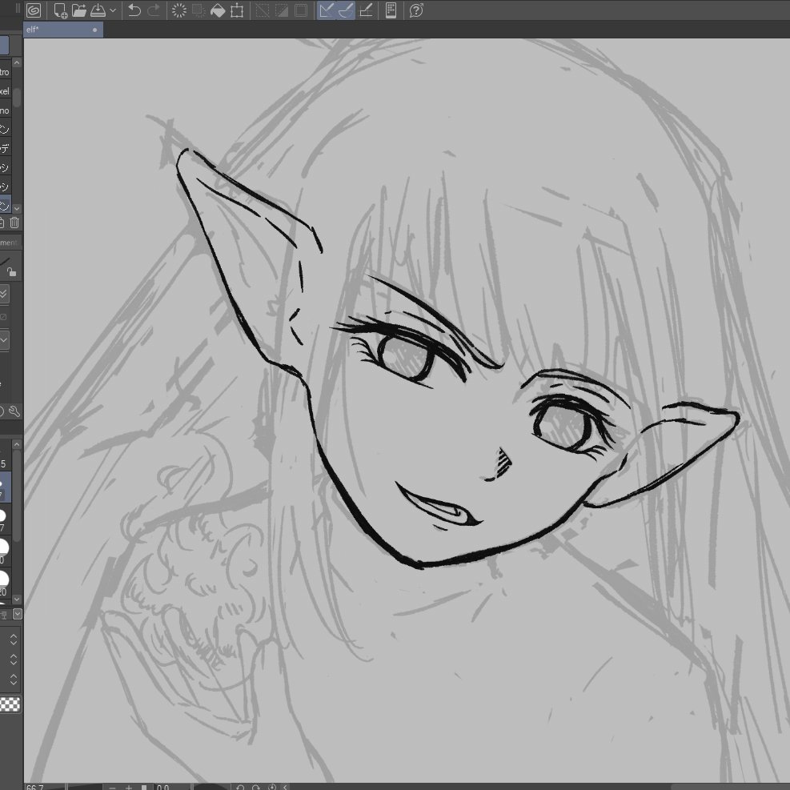Zoom out canvas with minus button
The height and width of the screenshot is (790, 790).
[112, 787]
